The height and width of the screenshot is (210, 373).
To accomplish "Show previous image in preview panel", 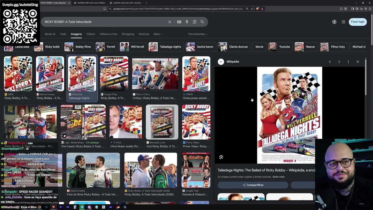I will tap(330, 62).
